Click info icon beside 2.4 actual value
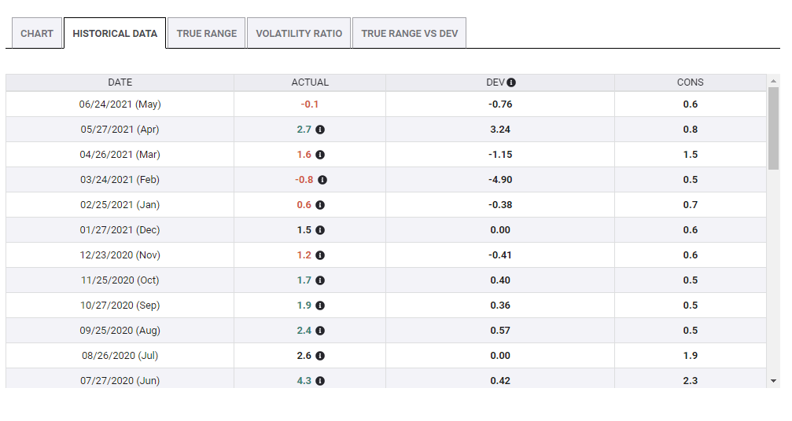The width and height of the screenshot is (792, 421). 321,331
